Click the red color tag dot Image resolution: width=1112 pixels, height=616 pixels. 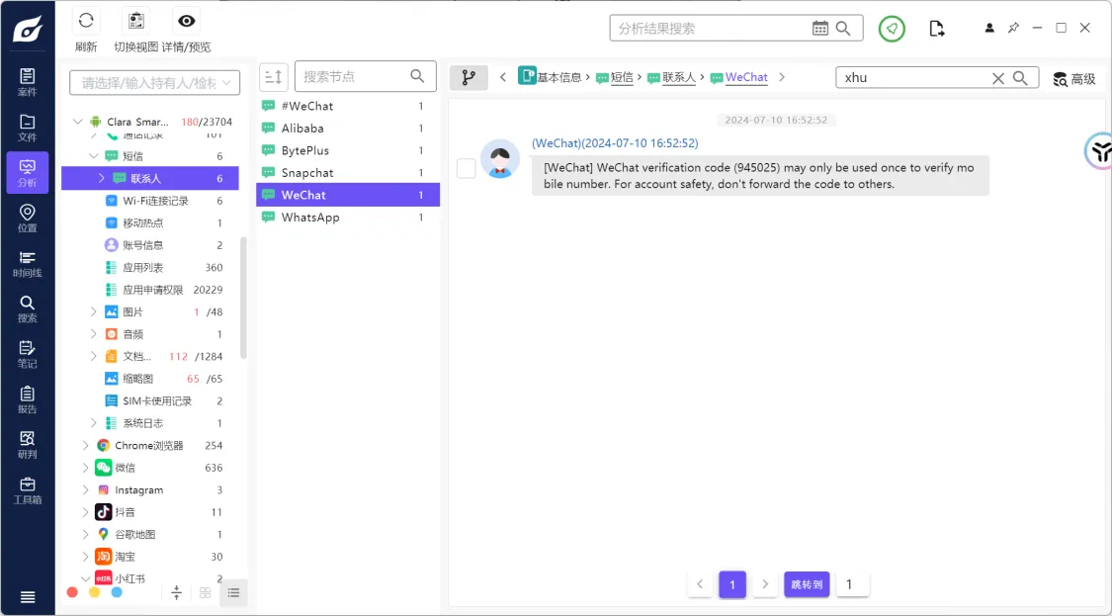click(72, 592)
